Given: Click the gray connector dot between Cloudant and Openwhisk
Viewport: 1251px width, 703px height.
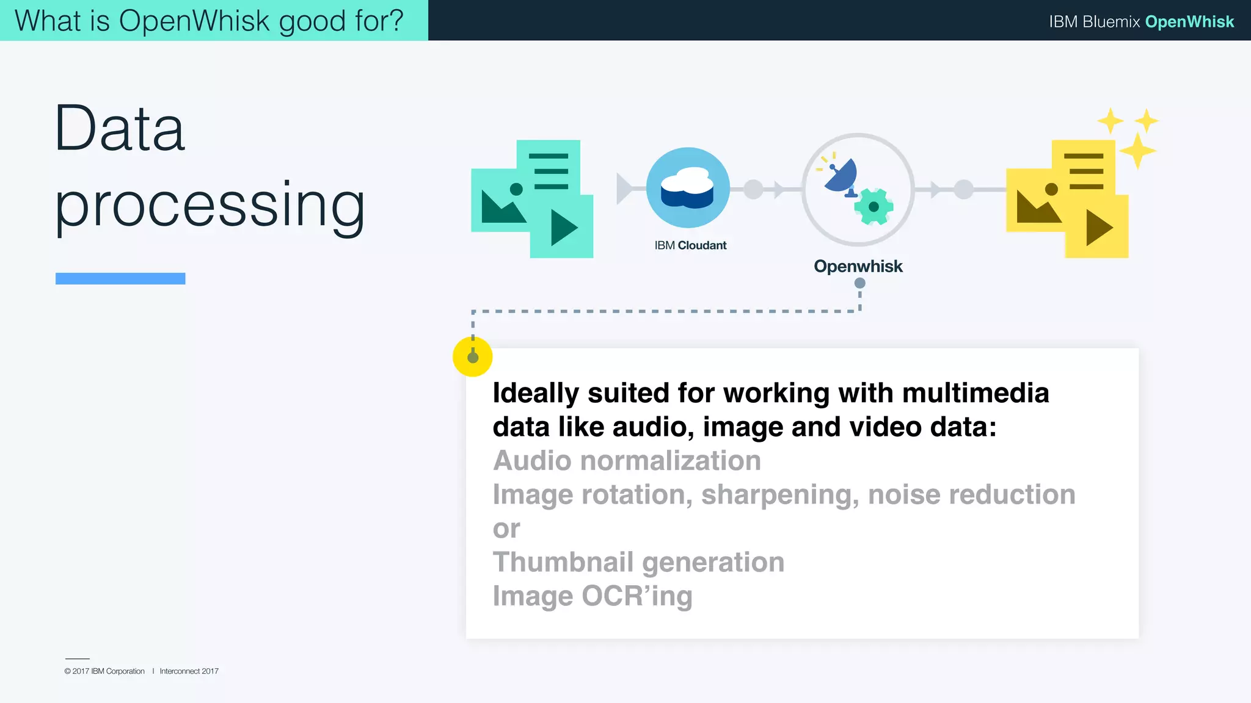Looking at the screenshot, I should point(754,189).
